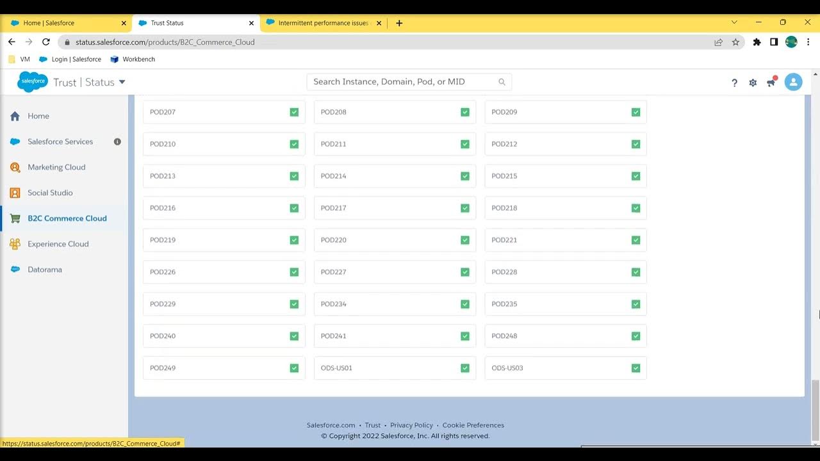The image size is (820, 461).
Task: Open the Cookie Preferences footer link
Action: (473, 425)
